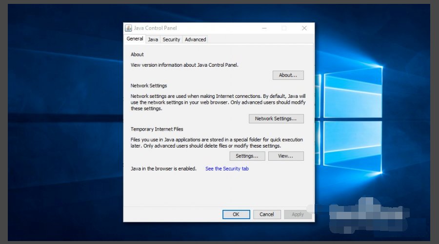Click the 'Java in the browser is enabled' text

(x=163, y=169)
